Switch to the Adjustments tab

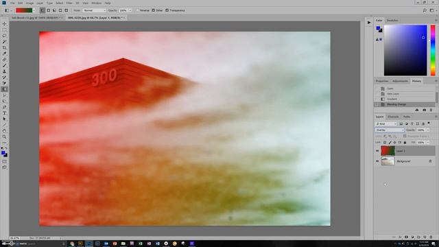tap(400, 81)
